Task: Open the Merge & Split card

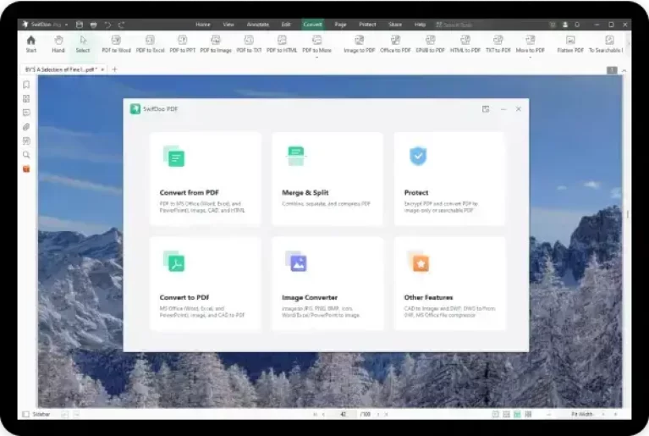Action: [327, 179]
